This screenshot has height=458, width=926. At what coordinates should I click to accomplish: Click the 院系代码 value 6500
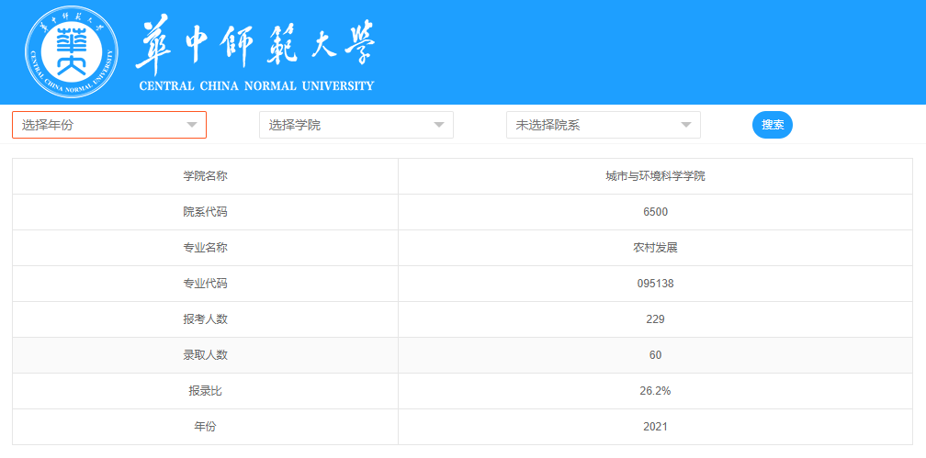point(655,212)
